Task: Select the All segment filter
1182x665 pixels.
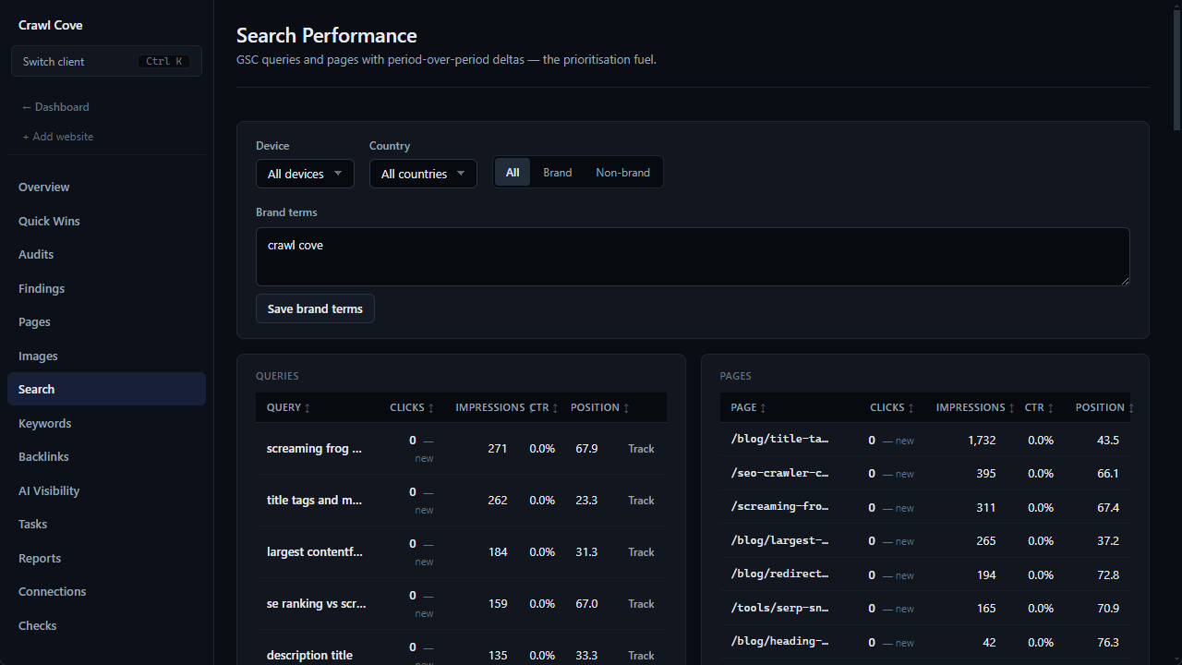Action: coord(513,172)
